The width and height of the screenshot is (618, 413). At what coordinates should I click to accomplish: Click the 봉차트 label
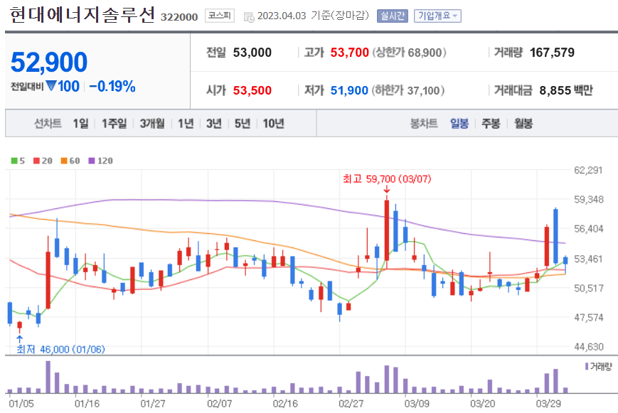coord(424,124)
